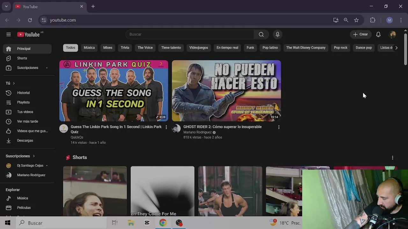The height and width of the screenshot is (229, 408).
Task: Select the Dance pop chip
Action: point(364,48)
